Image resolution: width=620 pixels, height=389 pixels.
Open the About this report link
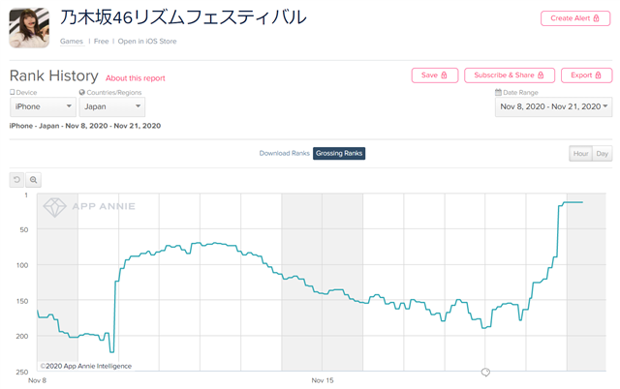136,78
